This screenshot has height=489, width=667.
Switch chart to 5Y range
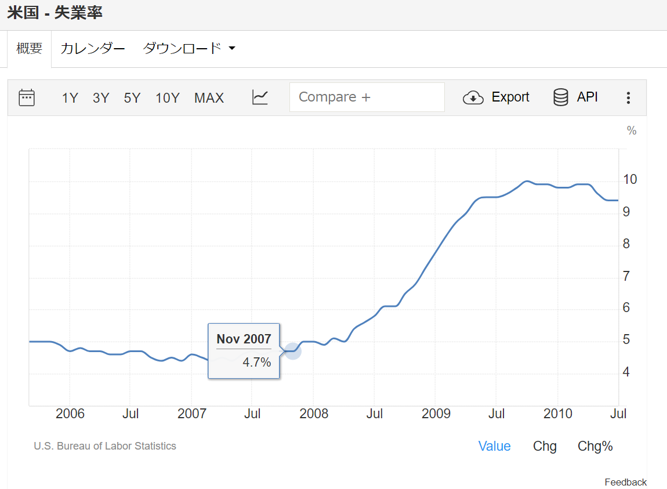coord(132,98)
